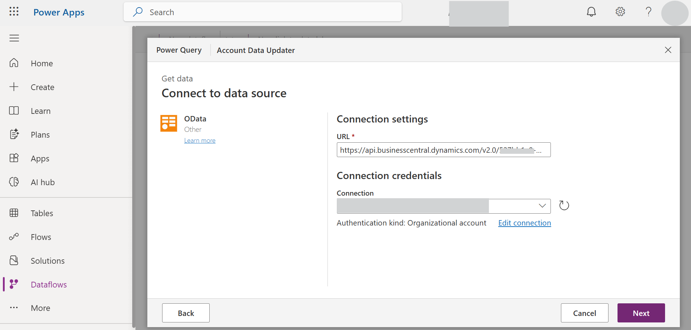Open AI hub from sidebar
The image size is (691, 330).
click(x=43, y=182)
